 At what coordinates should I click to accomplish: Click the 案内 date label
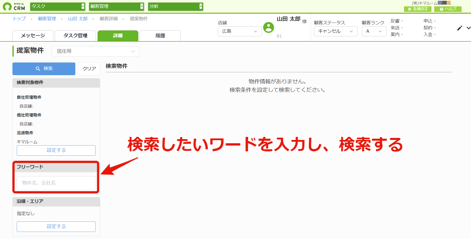point(395,34)
